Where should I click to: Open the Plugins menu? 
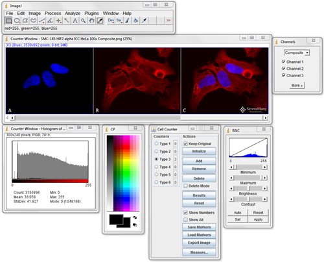(x=91, y=14)
